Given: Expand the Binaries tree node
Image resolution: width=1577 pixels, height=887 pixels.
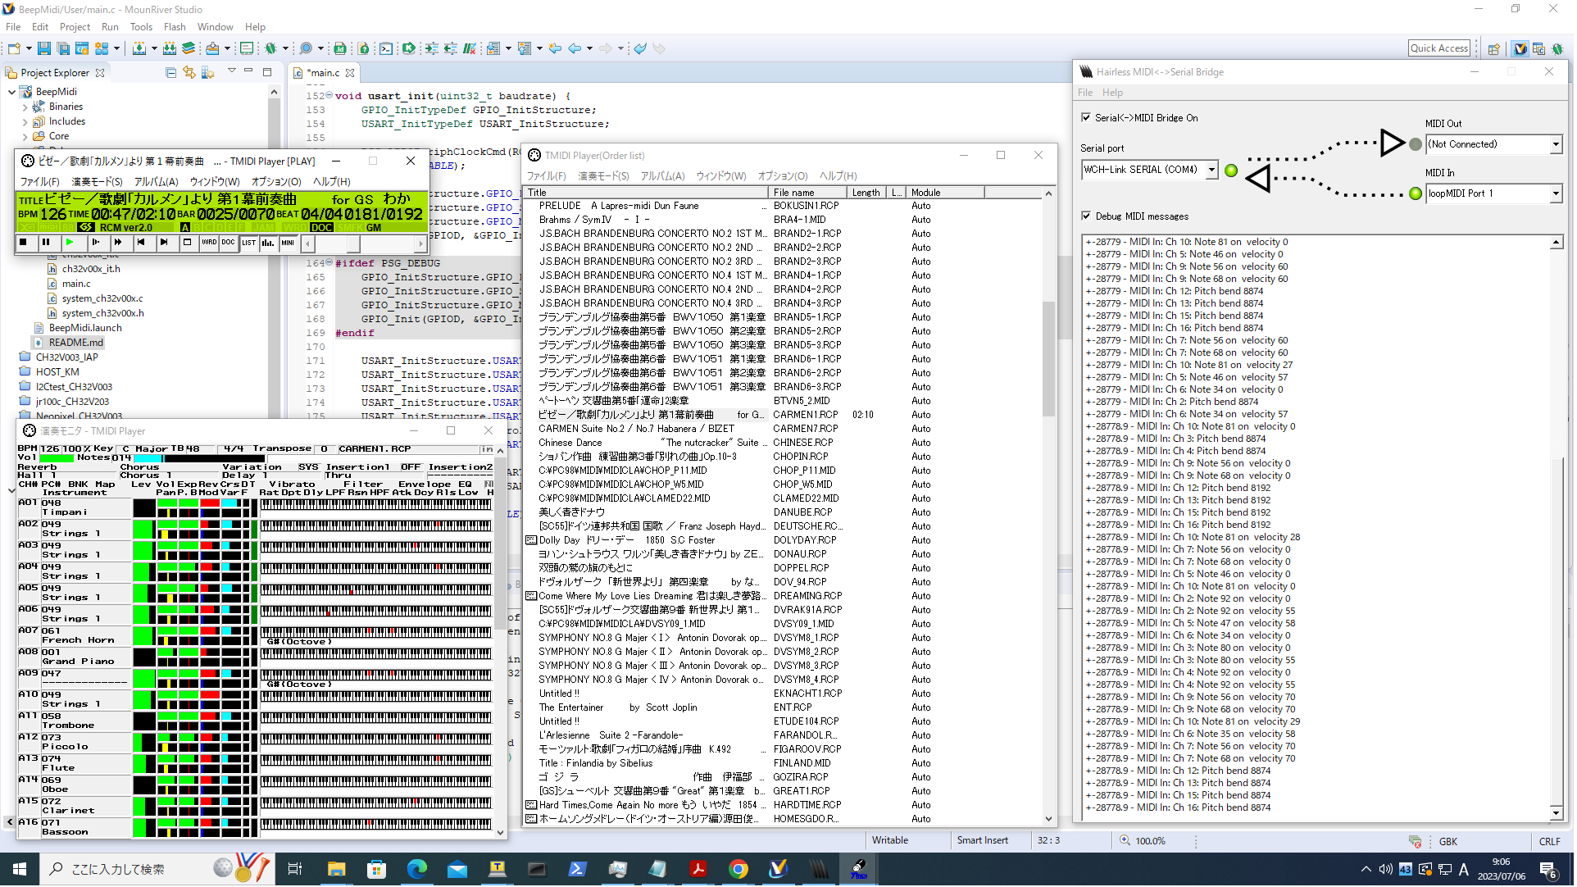Looking at the screenshot, I should click(25, 107).
